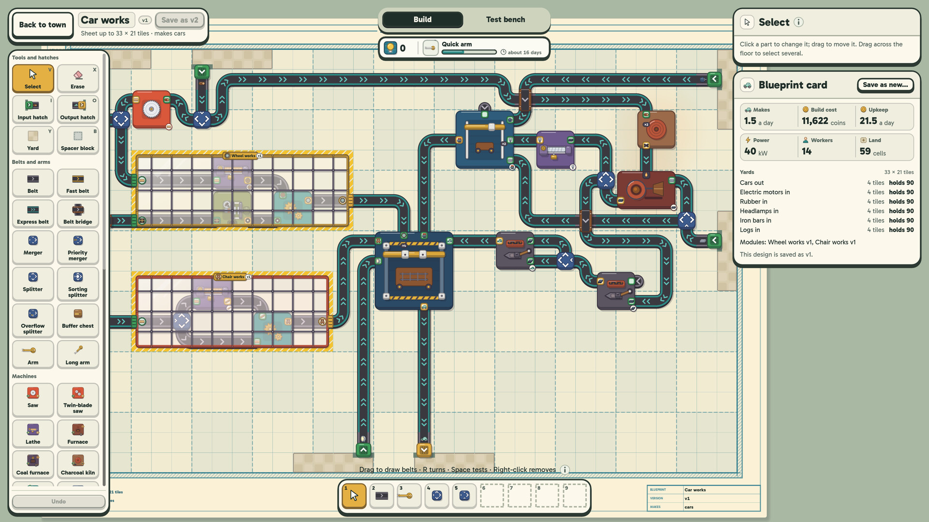Pick the Sorting splitter tool
The width and height of the screenshot is (929, 522).
78,284
